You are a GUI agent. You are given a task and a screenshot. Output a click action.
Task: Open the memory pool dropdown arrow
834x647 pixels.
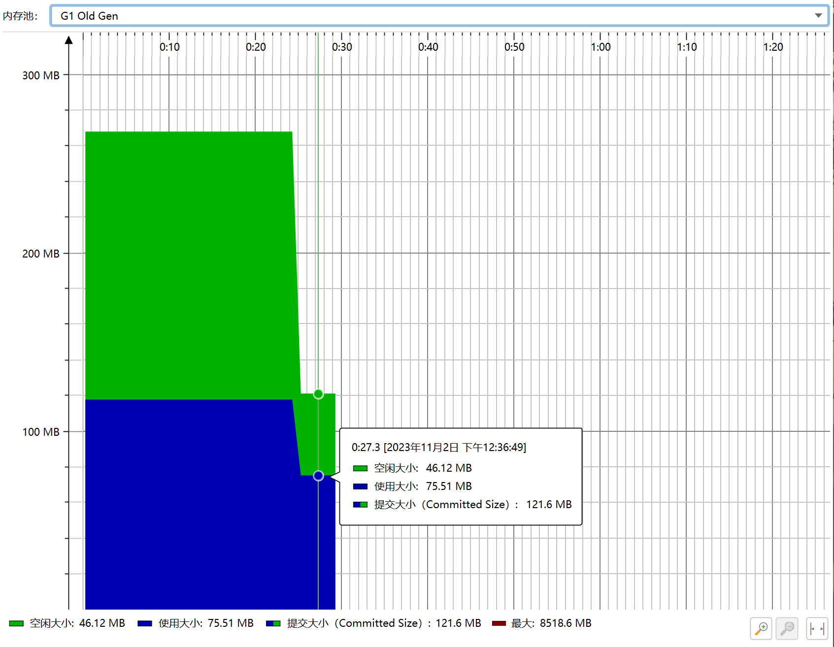[x=818, y=16]
